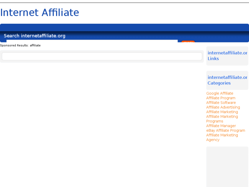Open the Affiliate Advertising category link

(223, 107)
